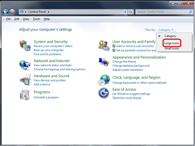Choose Large icons from view menu
The height and width of the screenshot is (146, 195).
click(x=172, y=43)
